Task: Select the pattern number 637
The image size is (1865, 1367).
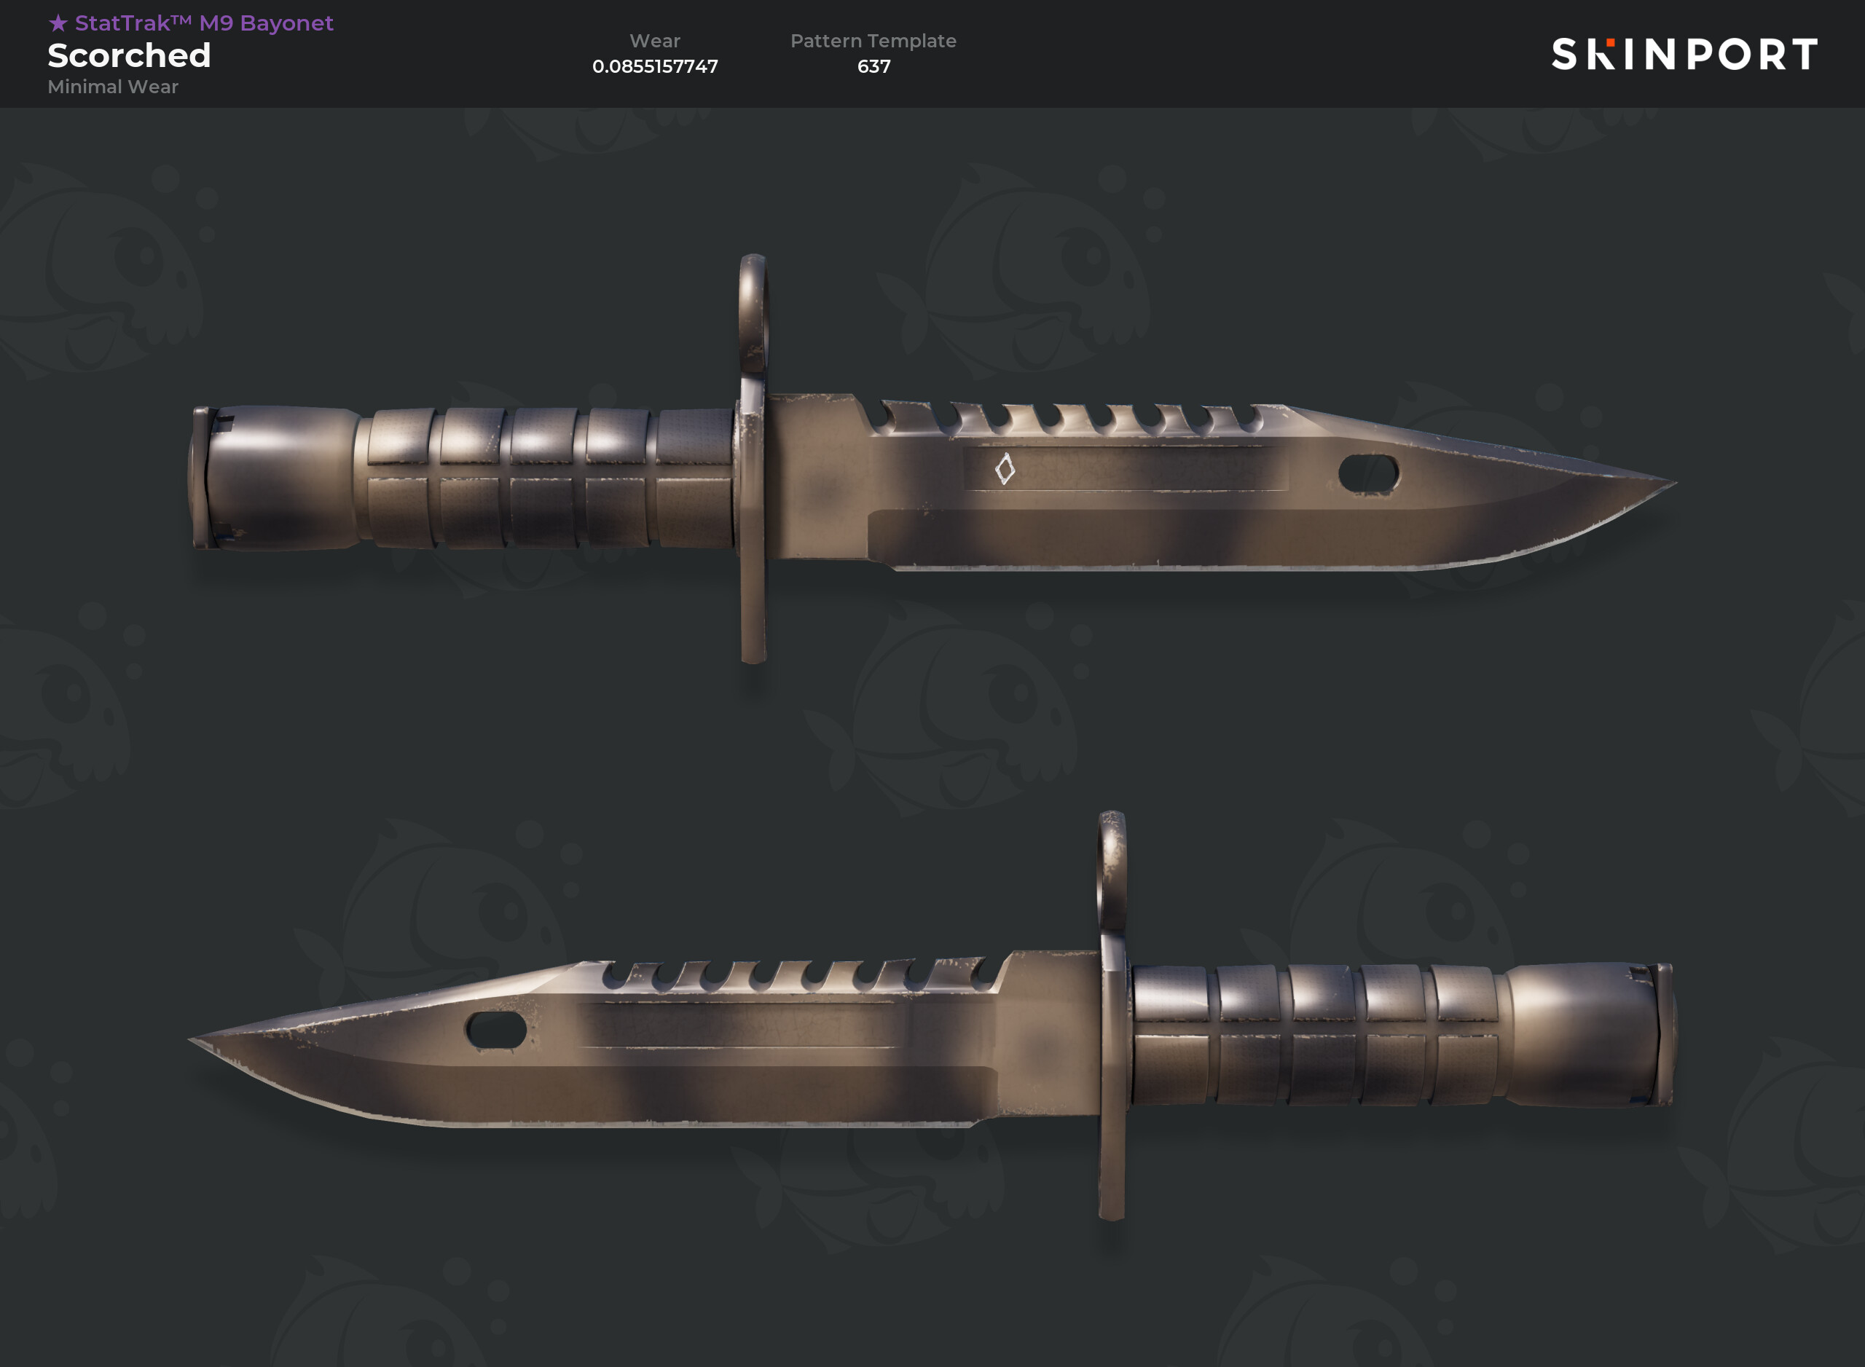Action: (874, 66)
